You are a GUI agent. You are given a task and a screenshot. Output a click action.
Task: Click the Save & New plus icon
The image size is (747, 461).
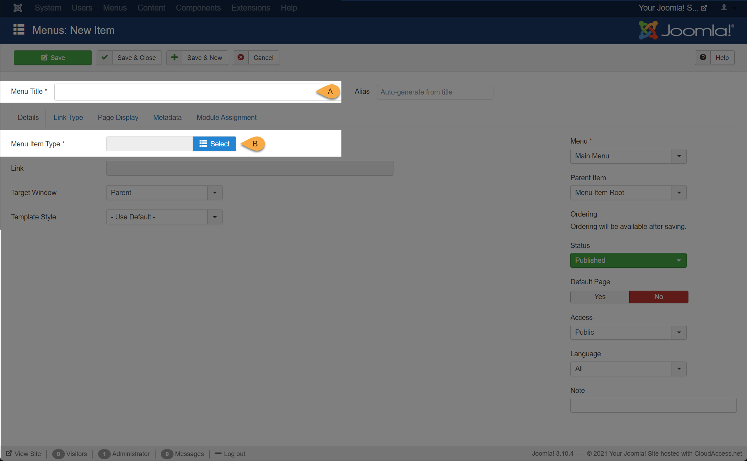coord(175,57)
